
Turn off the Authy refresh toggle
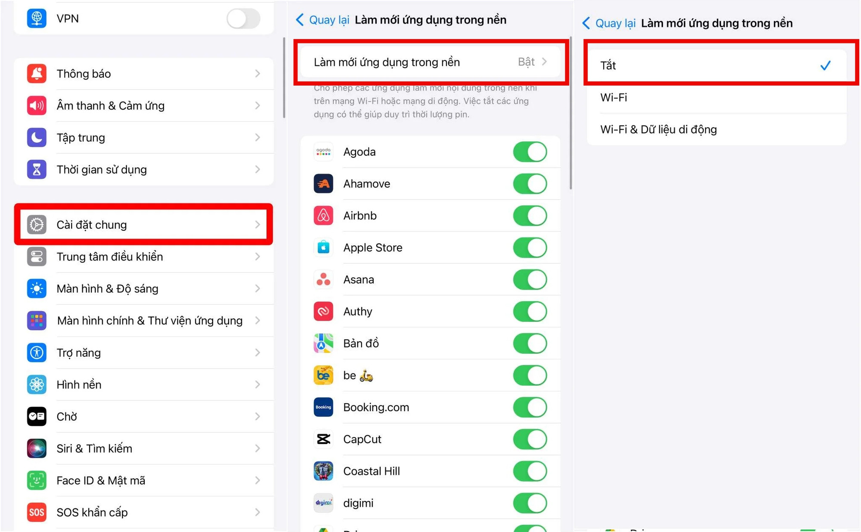click(x=530, y=312)
